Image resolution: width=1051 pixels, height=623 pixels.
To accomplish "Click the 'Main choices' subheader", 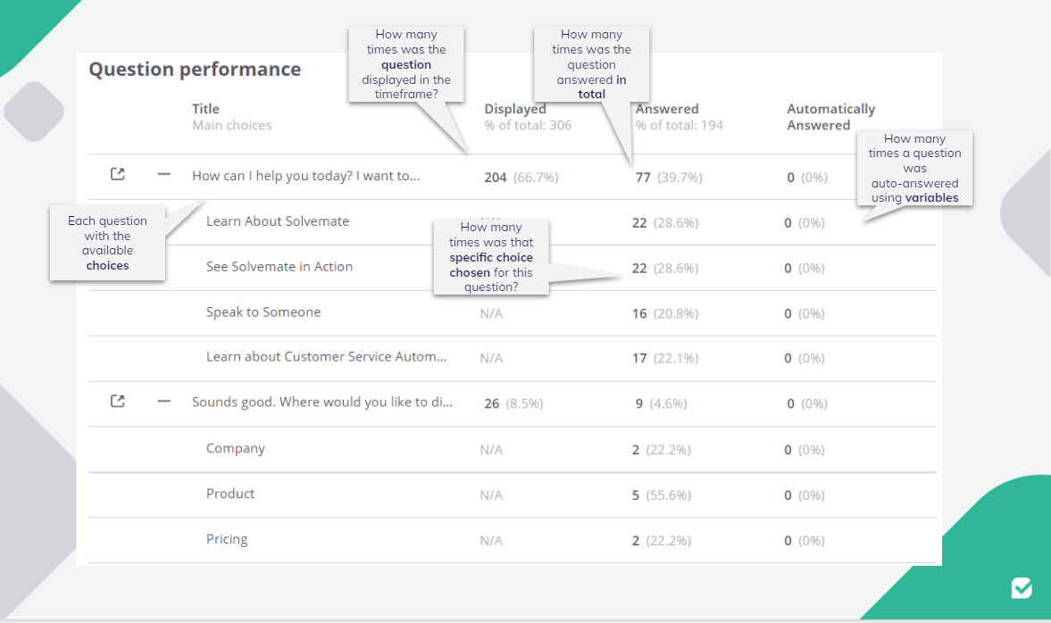I will tap(232, 125).
